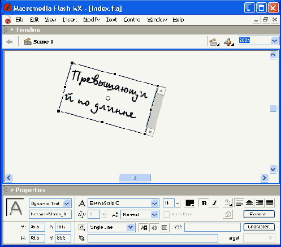Viewport: 281px width, 247px height.
Task: Toggle Italic text style
Action: click(214, 203)
